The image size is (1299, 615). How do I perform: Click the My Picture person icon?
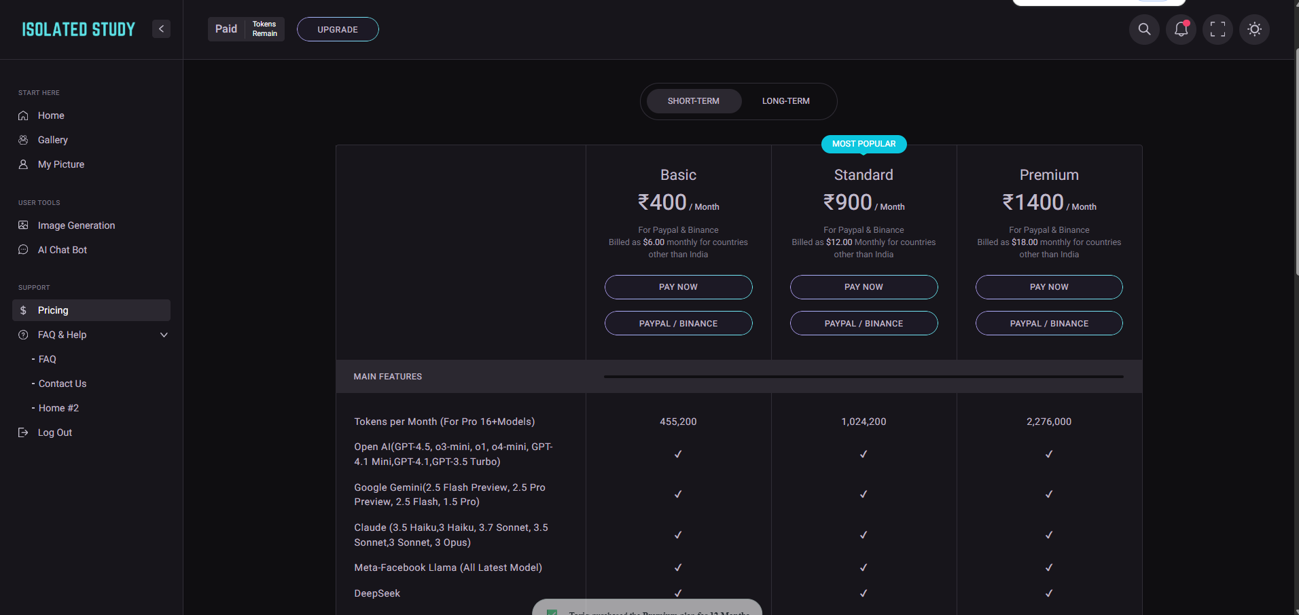point(23,164)
